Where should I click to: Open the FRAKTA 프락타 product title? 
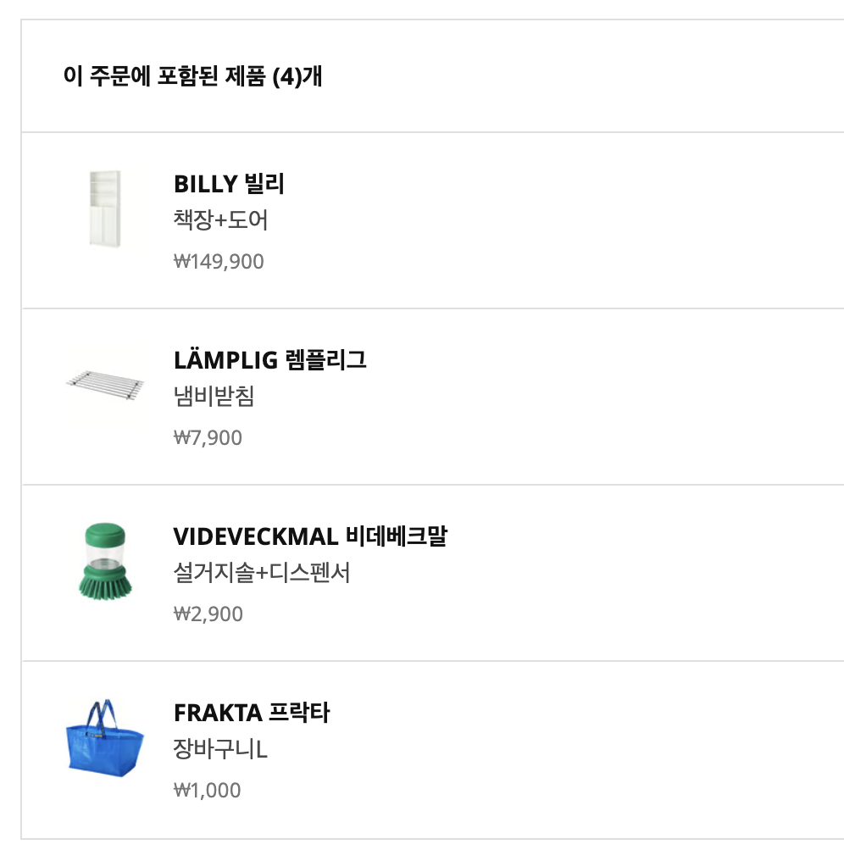point(251,713)
